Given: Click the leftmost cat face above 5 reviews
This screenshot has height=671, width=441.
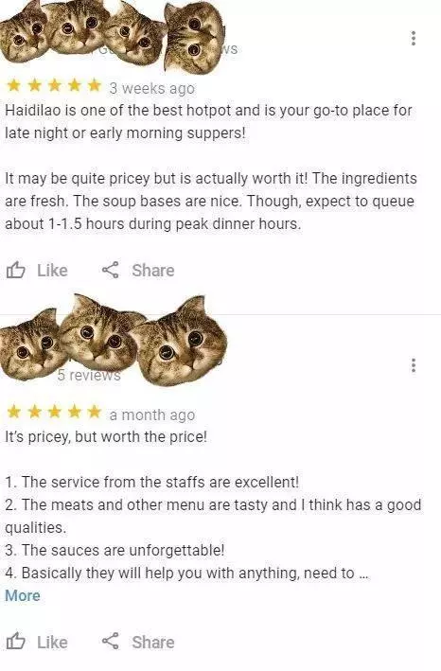Looking at the screenshot, I should [31, 344].
